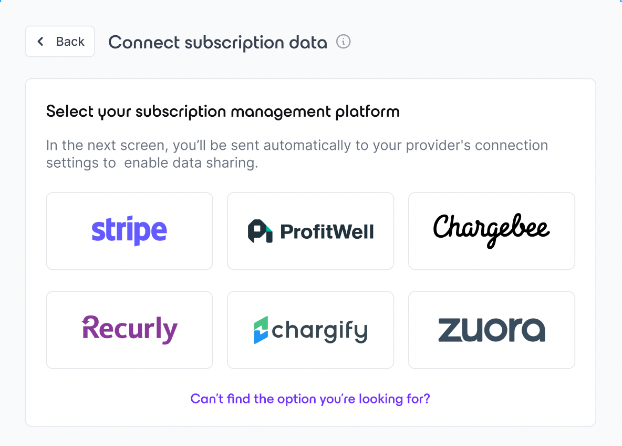
Task: Click the description line starting "In the next screen"
Action: pos(297,145)
